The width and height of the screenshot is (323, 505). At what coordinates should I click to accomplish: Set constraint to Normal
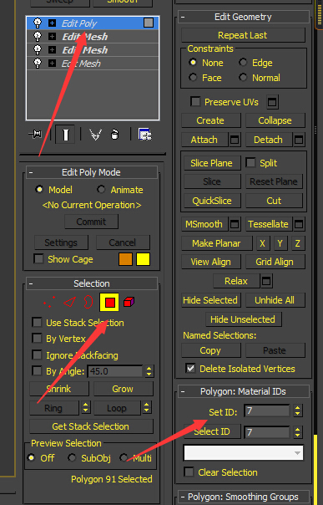pos(243,77)
